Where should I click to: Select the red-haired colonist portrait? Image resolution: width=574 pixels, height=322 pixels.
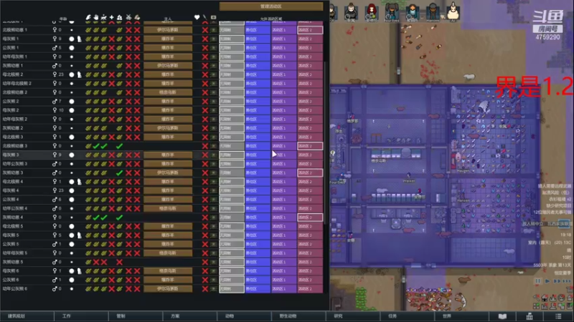[x=372, y=11]
